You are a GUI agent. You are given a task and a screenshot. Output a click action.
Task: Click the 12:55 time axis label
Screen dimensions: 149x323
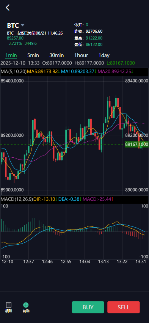(66, 261)
